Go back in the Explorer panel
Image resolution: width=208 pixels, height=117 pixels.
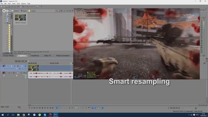pos(4,11)
